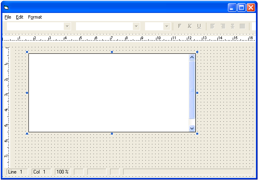
Task: Click the scroll down arrow of text box
Action: pyautogui.click(x=192, y=128)
